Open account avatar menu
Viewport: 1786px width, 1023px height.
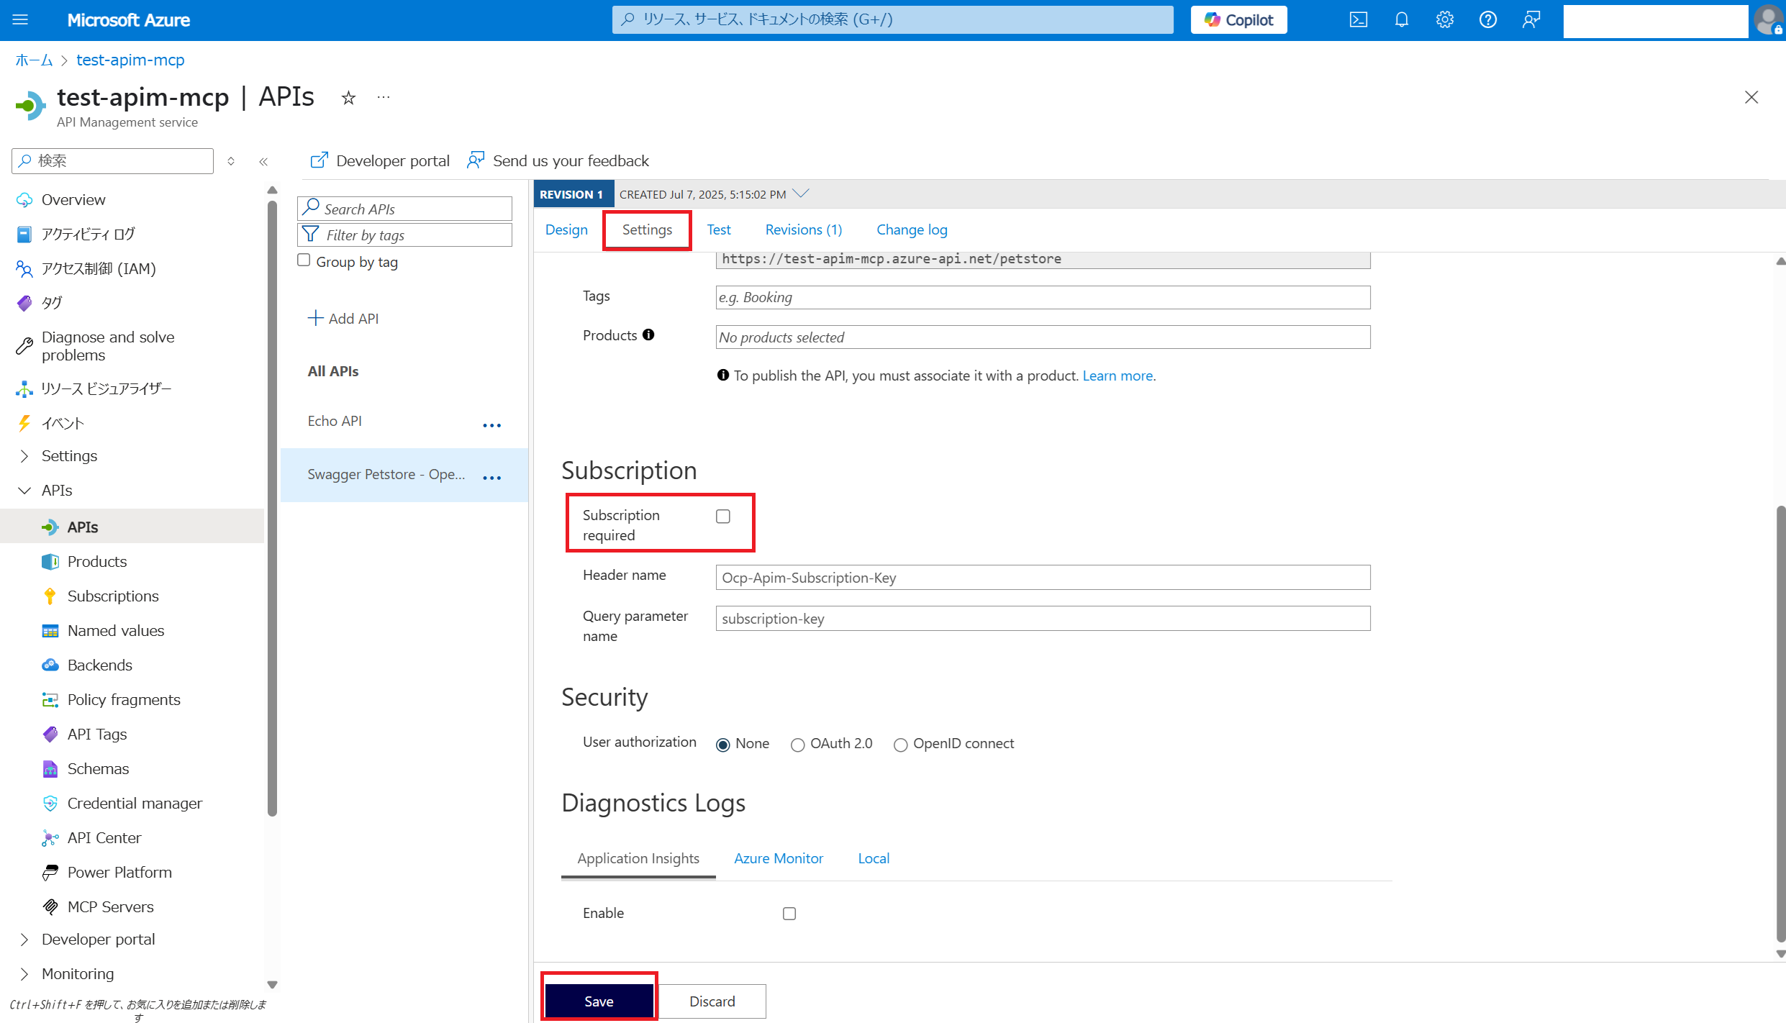(1769, 19)
